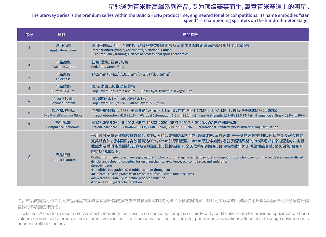Viewport: 326px width, 237px height.
Task: Click 'All-Weather Durability: Puncture-proof' line
Action: (128, 178)
